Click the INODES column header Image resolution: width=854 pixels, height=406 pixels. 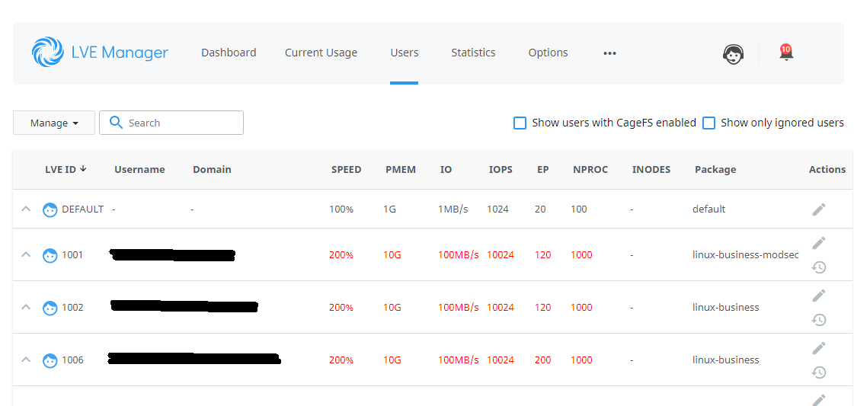(x=651, y=169)
